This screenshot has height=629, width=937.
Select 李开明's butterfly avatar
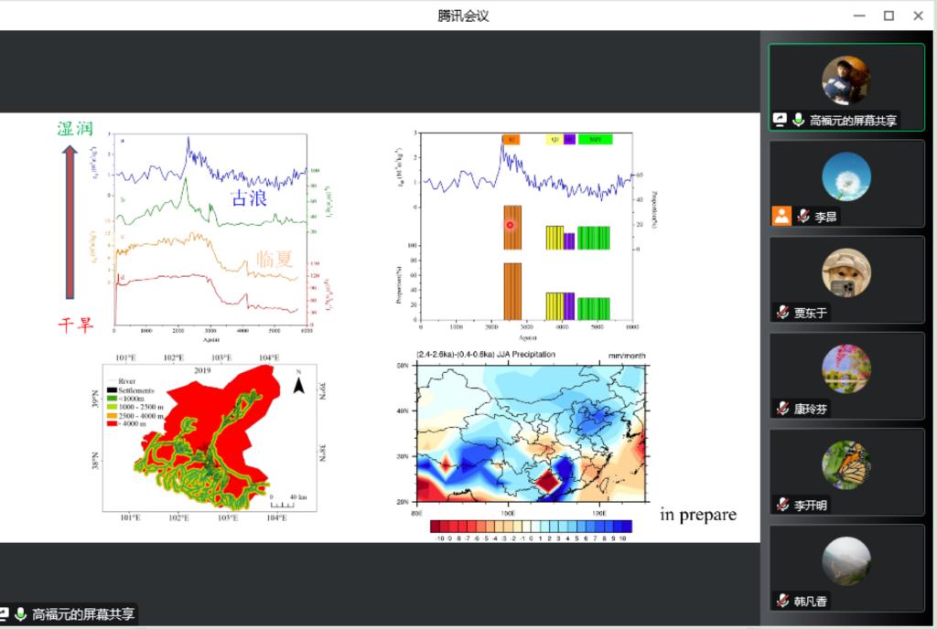845,464
